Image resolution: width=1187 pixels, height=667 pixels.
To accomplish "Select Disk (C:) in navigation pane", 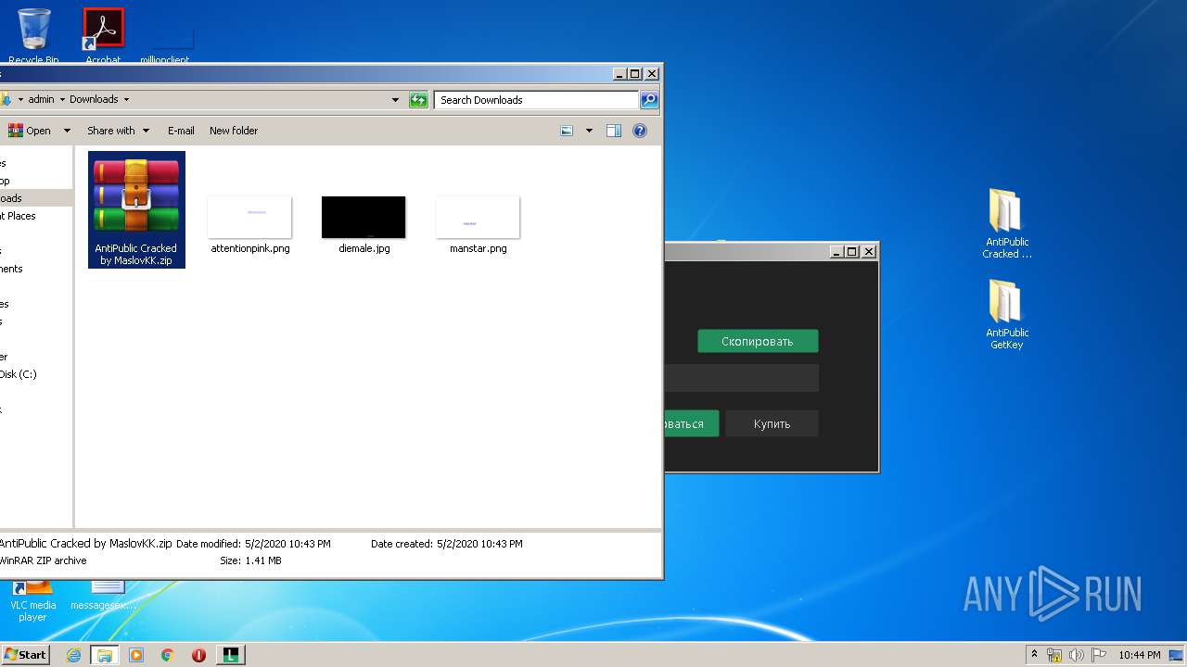I will [x=19, y=374].
